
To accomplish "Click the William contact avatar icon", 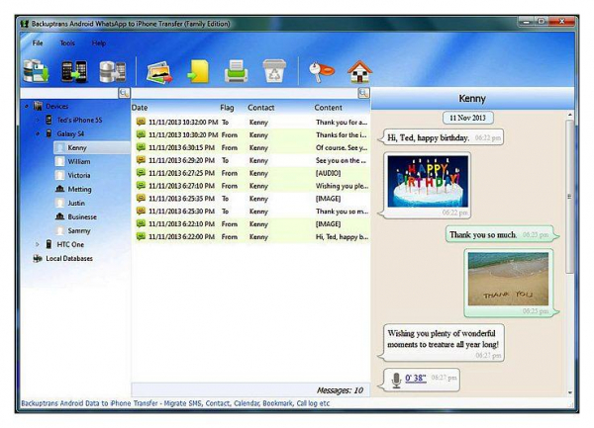I will point(59,161).
